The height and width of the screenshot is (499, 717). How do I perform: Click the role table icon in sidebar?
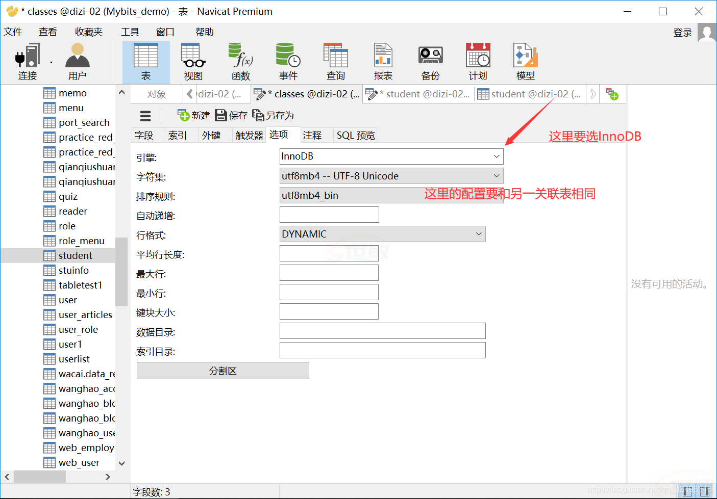point(50,226)
